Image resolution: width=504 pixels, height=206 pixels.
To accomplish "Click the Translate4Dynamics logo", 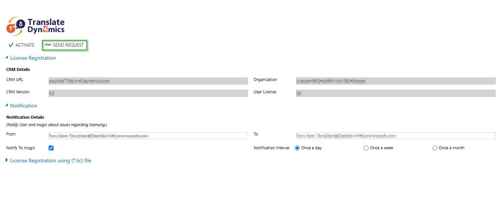I will (x=36, y=26).
